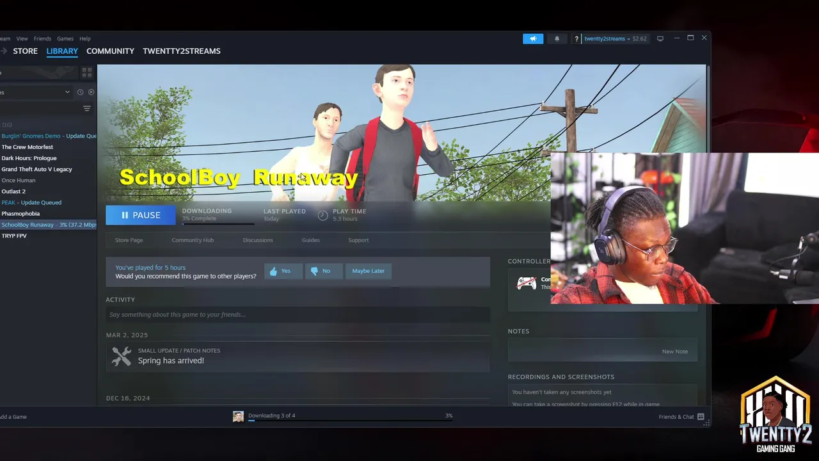Open Friends & Chat
Image resolution: width=819 pixels, height=461 pixels.
[681, 417]
